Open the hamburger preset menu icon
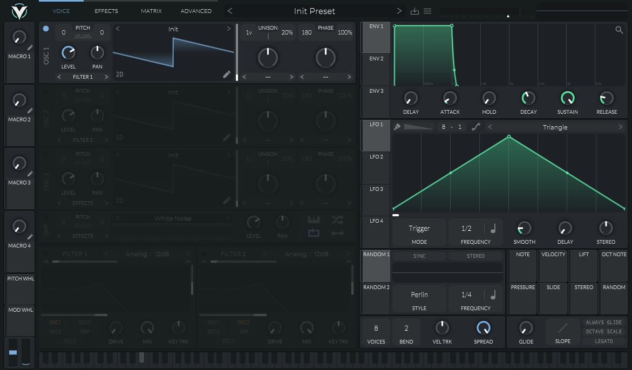This screenshot has height=370, width=632. [427, 11]
